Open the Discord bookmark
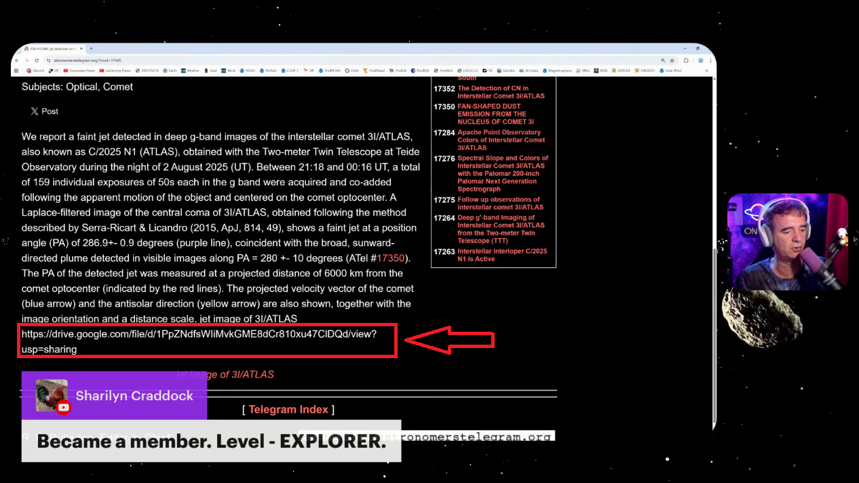 [x=35, y=71]
